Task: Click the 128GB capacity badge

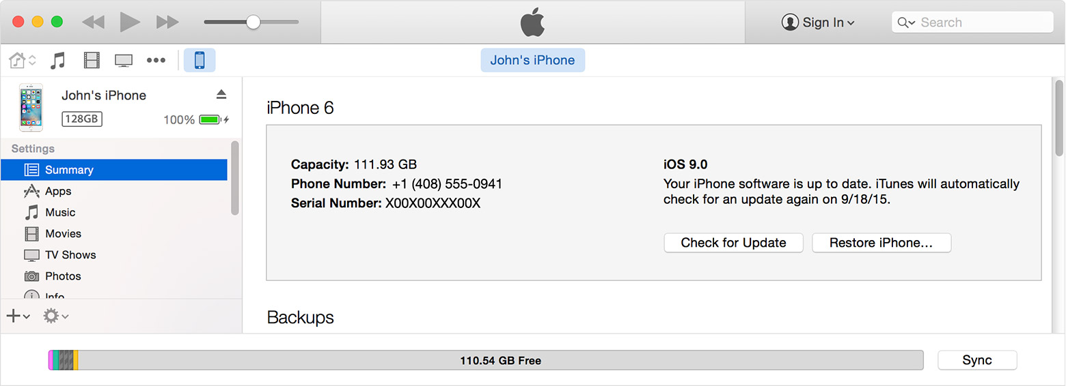Action: coord(82,119)
